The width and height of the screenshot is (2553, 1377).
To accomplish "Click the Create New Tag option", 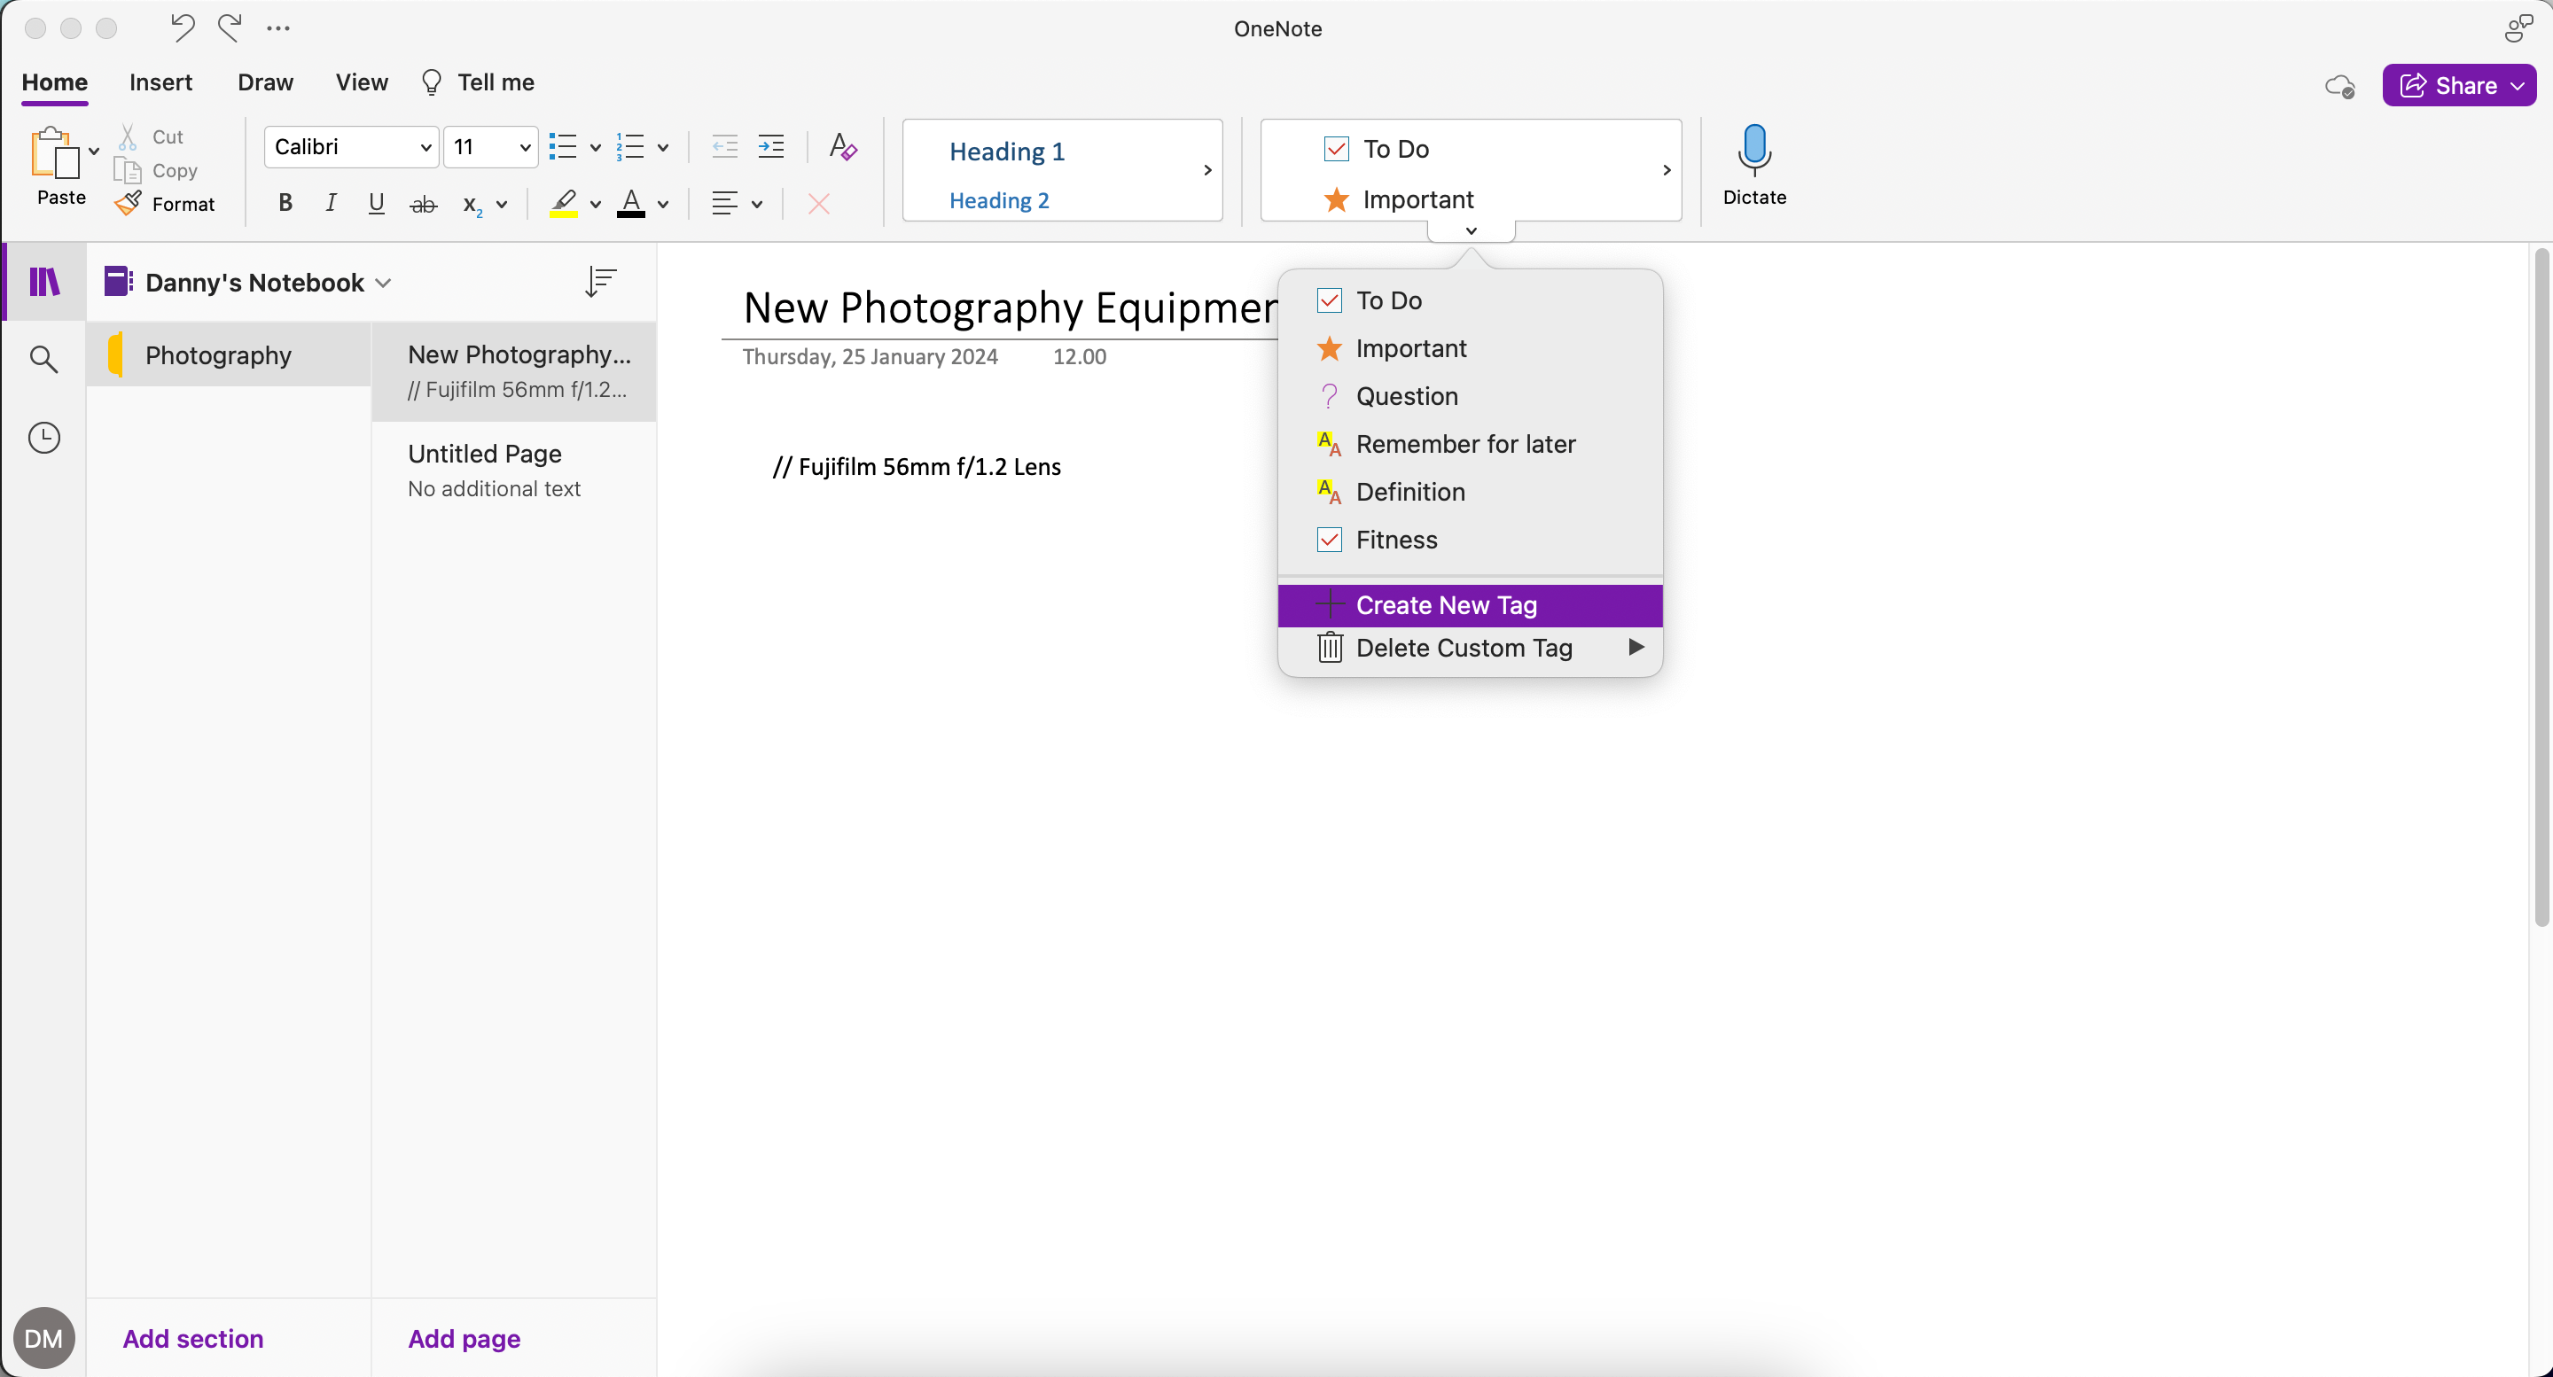I will [1447, 604].
